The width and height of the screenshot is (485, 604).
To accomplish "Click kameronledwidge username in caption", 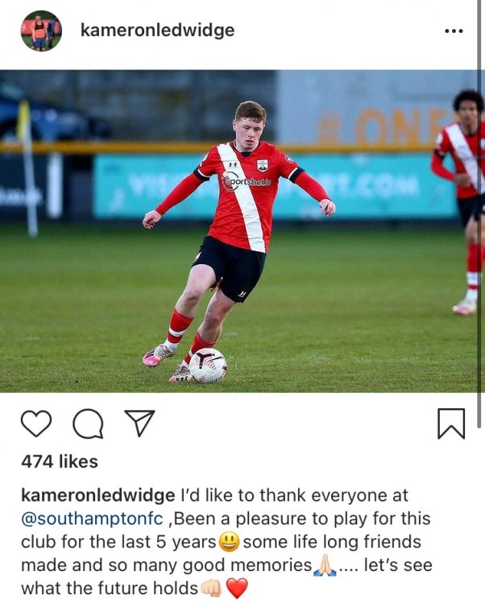I will point(97,495).
